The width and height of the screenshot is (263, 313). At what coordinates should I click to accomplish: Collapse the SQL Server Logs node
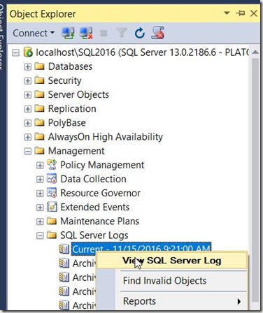[40, 235]
